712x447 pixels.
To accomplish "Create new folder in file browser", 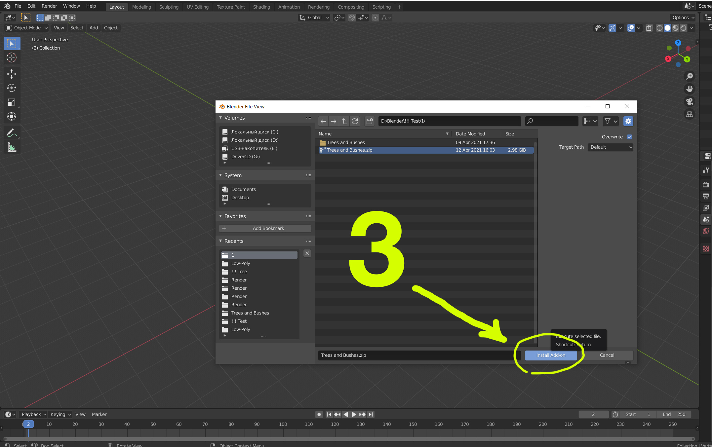I will pyautogui.click(x=370, y=121).
